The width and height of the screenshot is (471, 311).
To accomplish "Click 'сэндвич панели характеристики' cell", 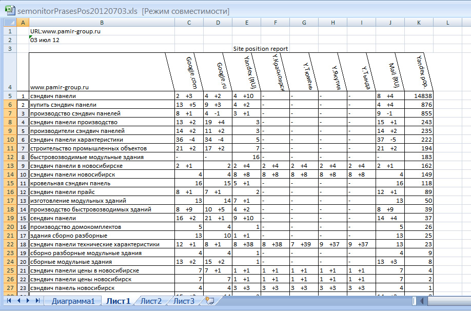I will 102,140.
